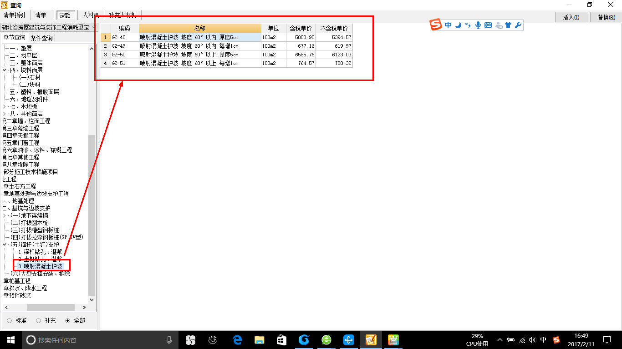Image resolution: width=622 pixels, height=349 pixels.
Task: Select table row G2-48
Action: coord(226,37)
